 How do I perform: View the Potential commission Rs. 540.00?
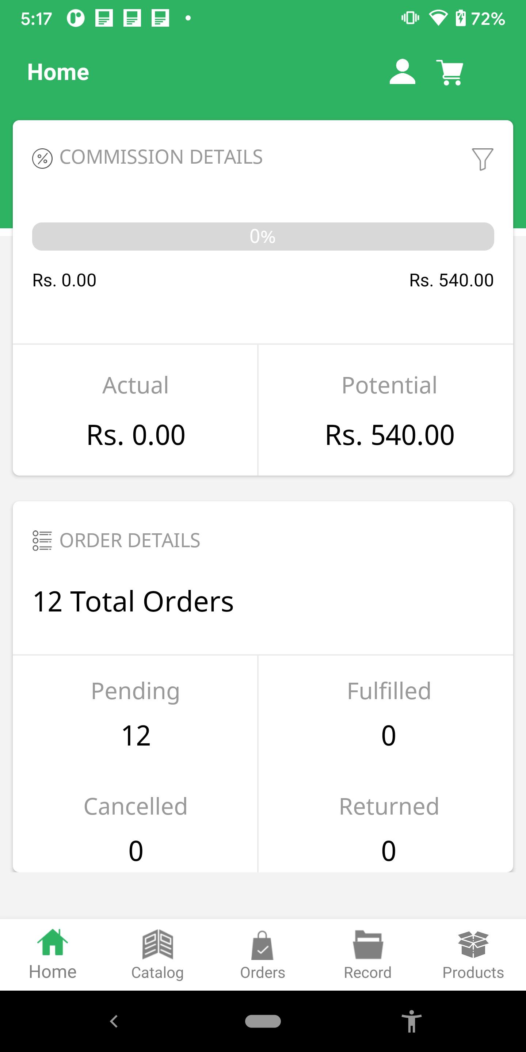(x=389, y=435)
